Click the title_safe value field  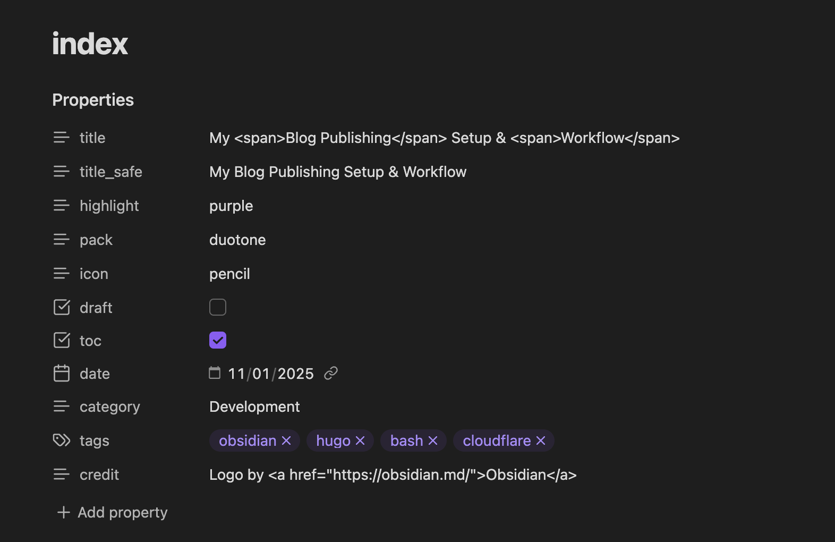[338, 172]
